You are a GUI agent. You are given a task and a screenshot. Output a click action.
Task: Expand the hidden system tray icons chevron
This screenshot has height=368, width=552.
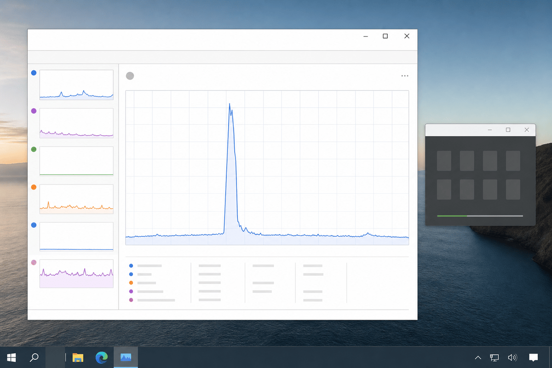pos(478,357)
